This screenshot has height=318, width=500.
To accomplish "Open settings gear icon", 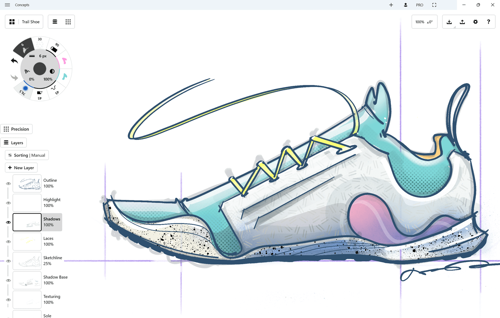I will coord(475,22).
